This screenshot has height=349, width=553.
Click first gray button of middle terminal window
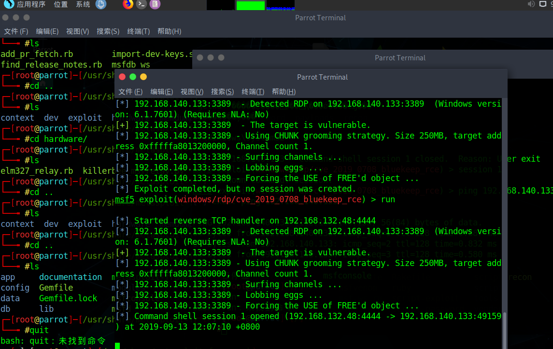pyautogui.click(x=200, y=57)
